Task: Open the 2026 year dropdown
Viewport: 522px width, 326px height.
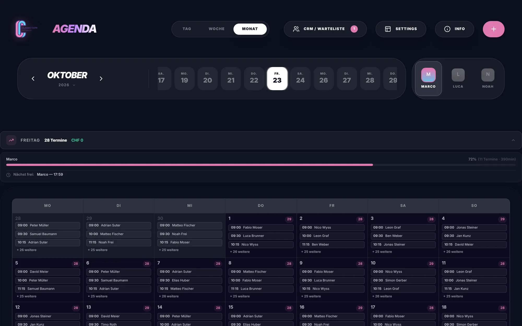Action: 67,85
